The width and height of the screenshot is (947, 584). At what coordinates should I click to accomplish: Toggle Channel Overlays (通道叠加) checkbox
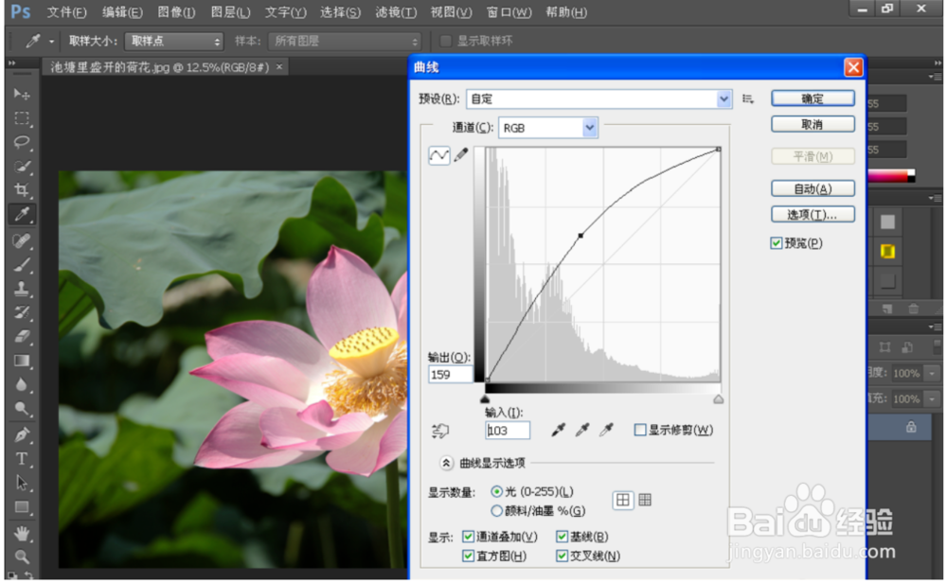pos(468,537)
